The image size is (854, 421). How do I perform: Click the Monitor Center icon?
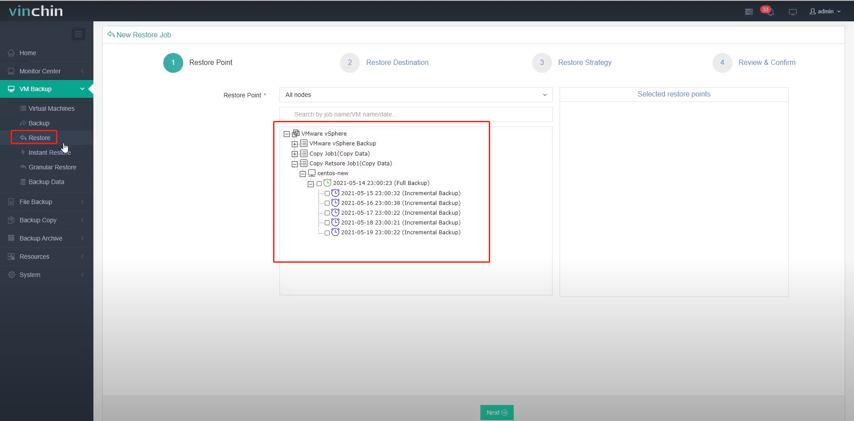[11, 71]
